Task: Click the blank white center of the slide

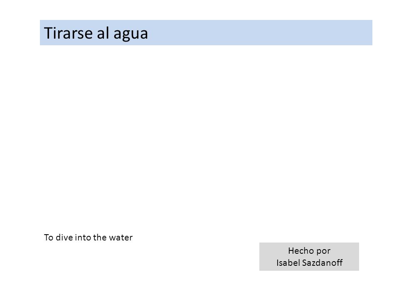Action: pos(199,137)
